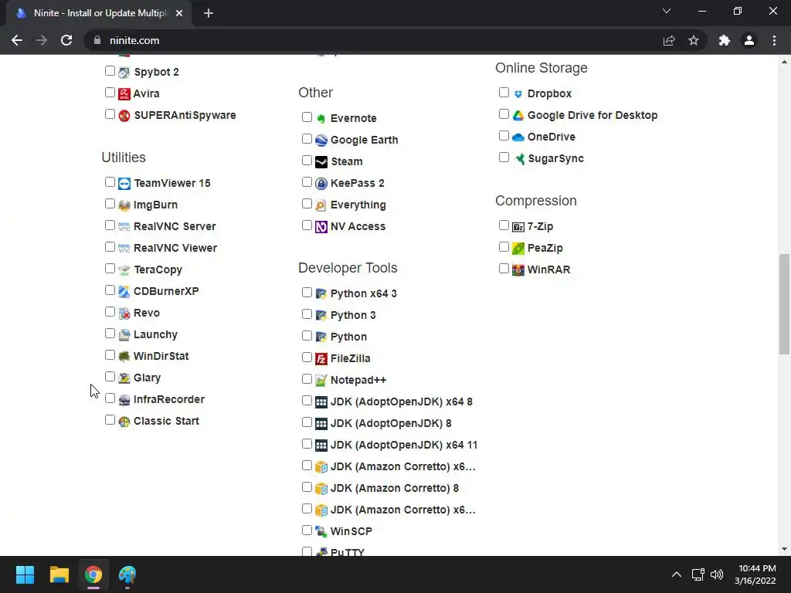
Task: Open the tab search dropdown arrow
Action: click(x=667, y=11)
